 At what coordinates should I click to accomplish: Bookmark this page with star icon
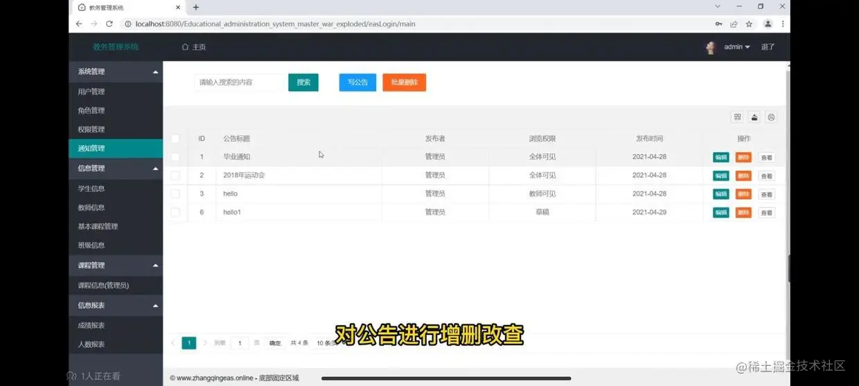tap(749, 24)
